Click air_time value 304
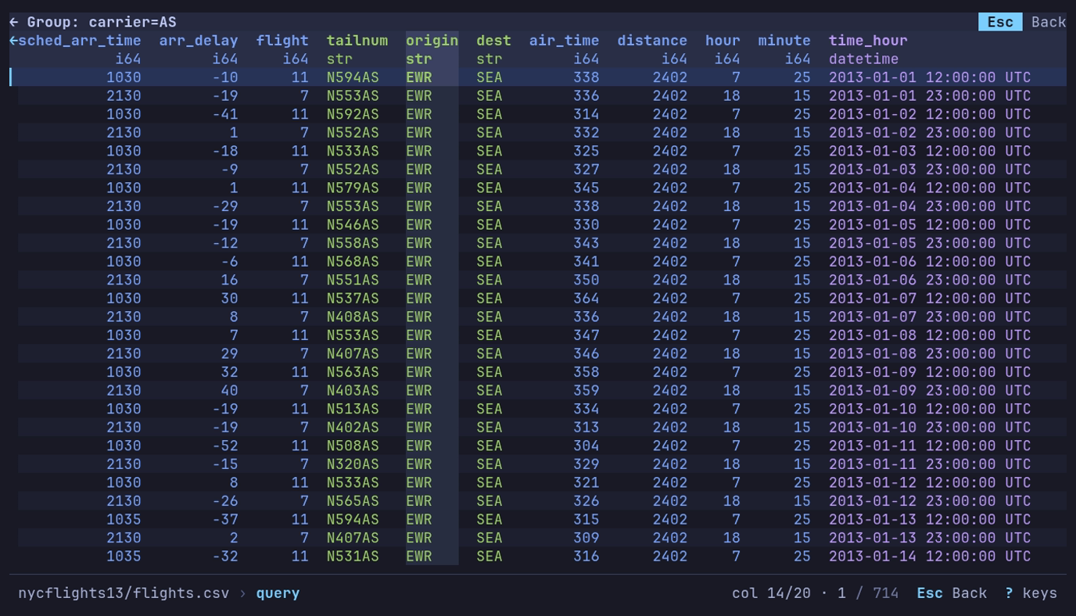 pyautogui.click(x=586, y=446)
